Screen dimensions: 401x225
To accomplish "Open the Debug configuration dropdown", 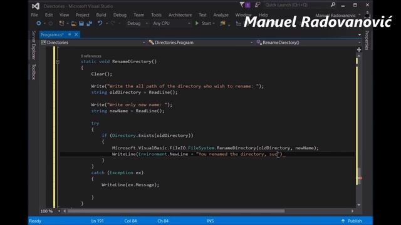I will (x=137, y=24).
